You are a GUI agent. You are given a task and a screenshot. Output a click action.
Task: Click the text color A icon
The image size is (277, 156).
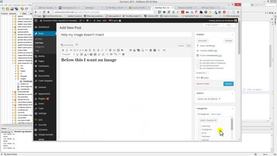coord(85,54)
